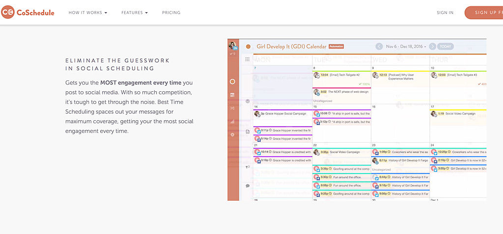503x234 pixels.
Task: Open the How It Works dropdown
Action: point(88,13)
